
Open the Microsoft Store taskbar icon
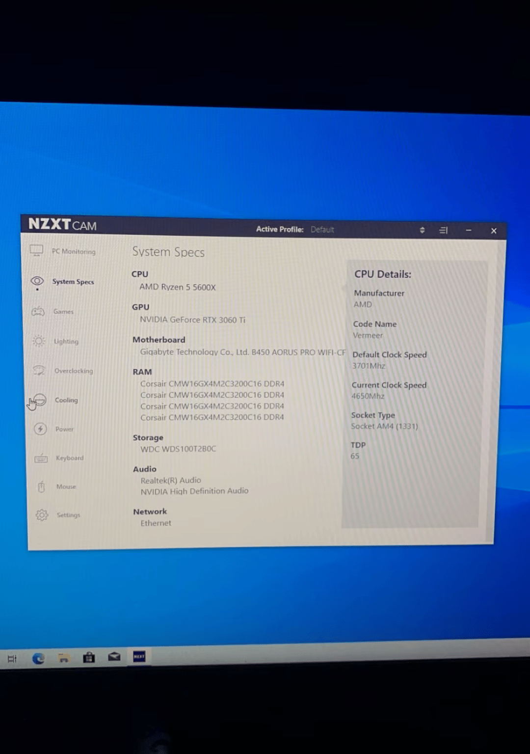point(89,657)
